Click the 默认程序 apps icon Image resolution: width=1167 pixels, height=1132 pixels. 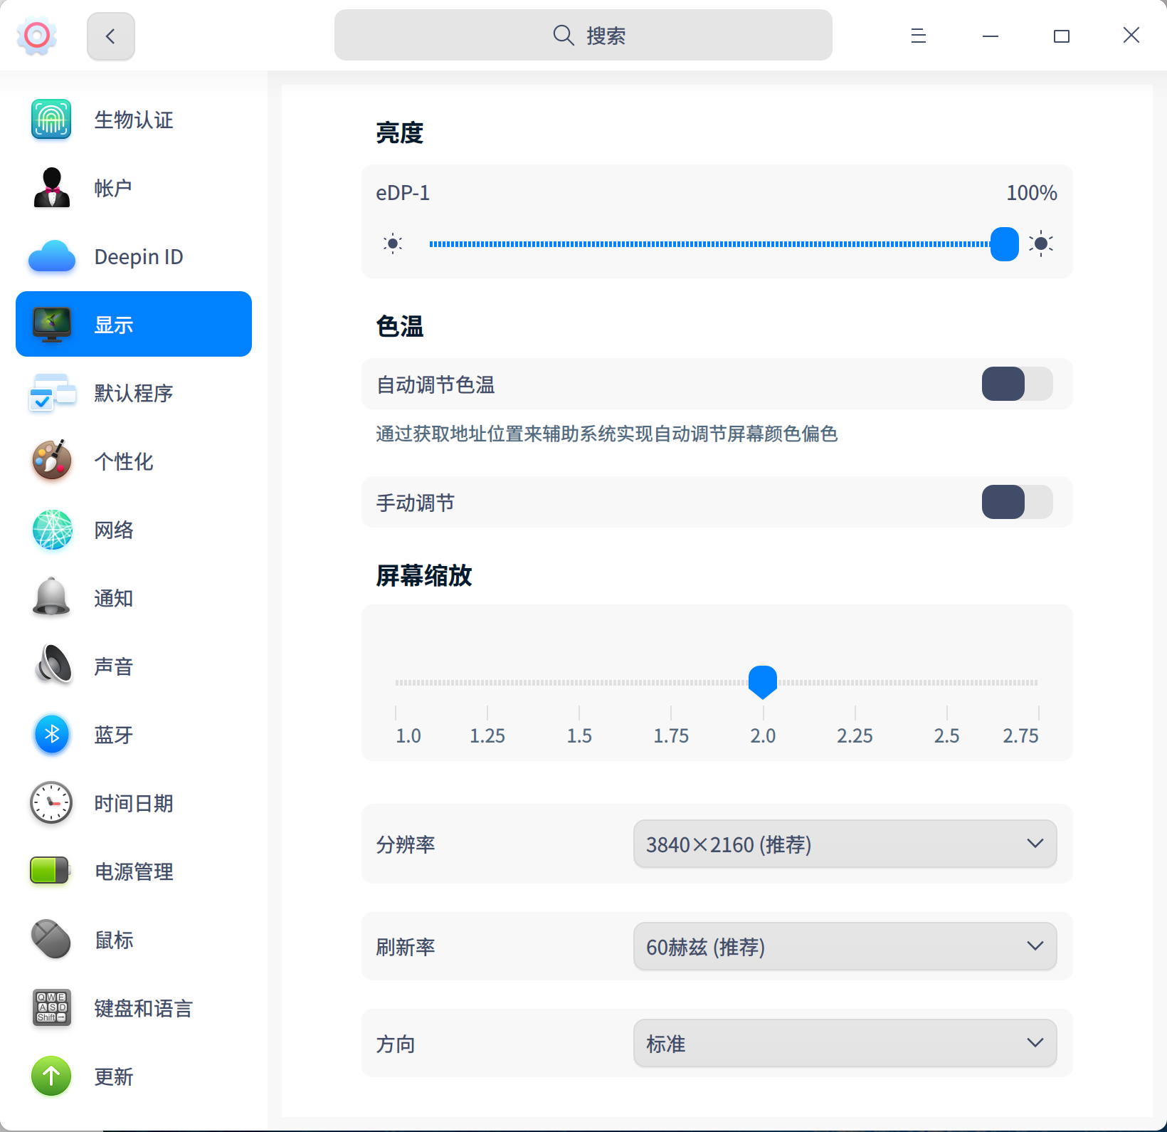51,392
